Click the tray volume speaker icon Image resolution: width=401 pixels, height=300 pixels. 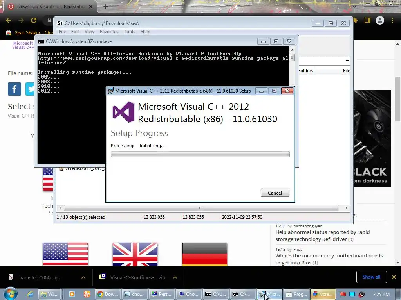point(361,294)
